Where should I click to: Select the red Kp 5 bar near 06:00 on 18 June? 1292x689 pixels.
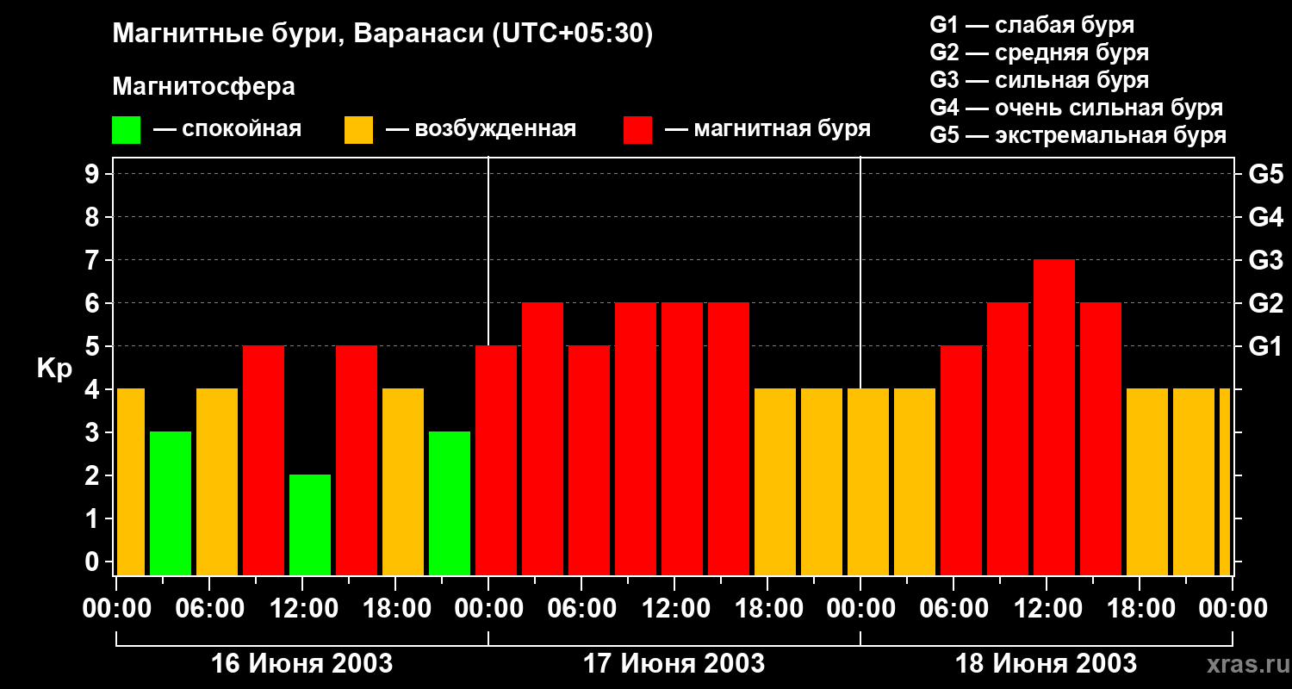(961, 460)
